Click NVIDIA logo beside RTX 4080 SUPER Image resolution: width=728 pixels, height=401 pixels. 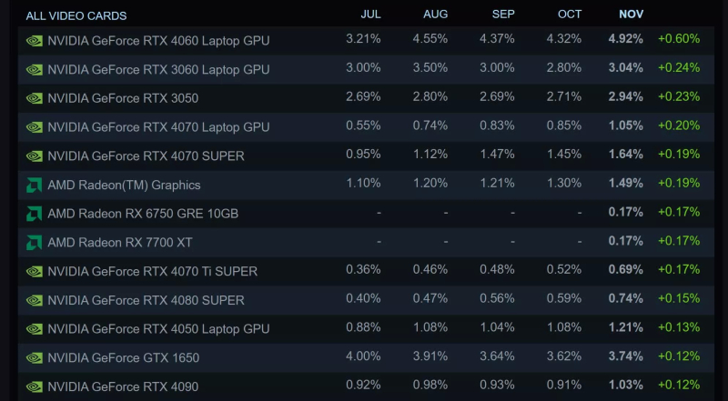click(35, 300)
